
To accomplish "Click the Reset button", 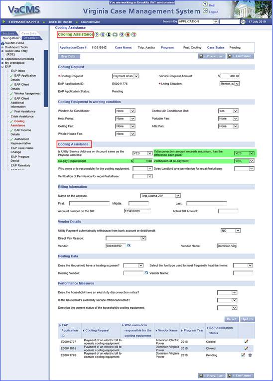I will click(231, 319).
